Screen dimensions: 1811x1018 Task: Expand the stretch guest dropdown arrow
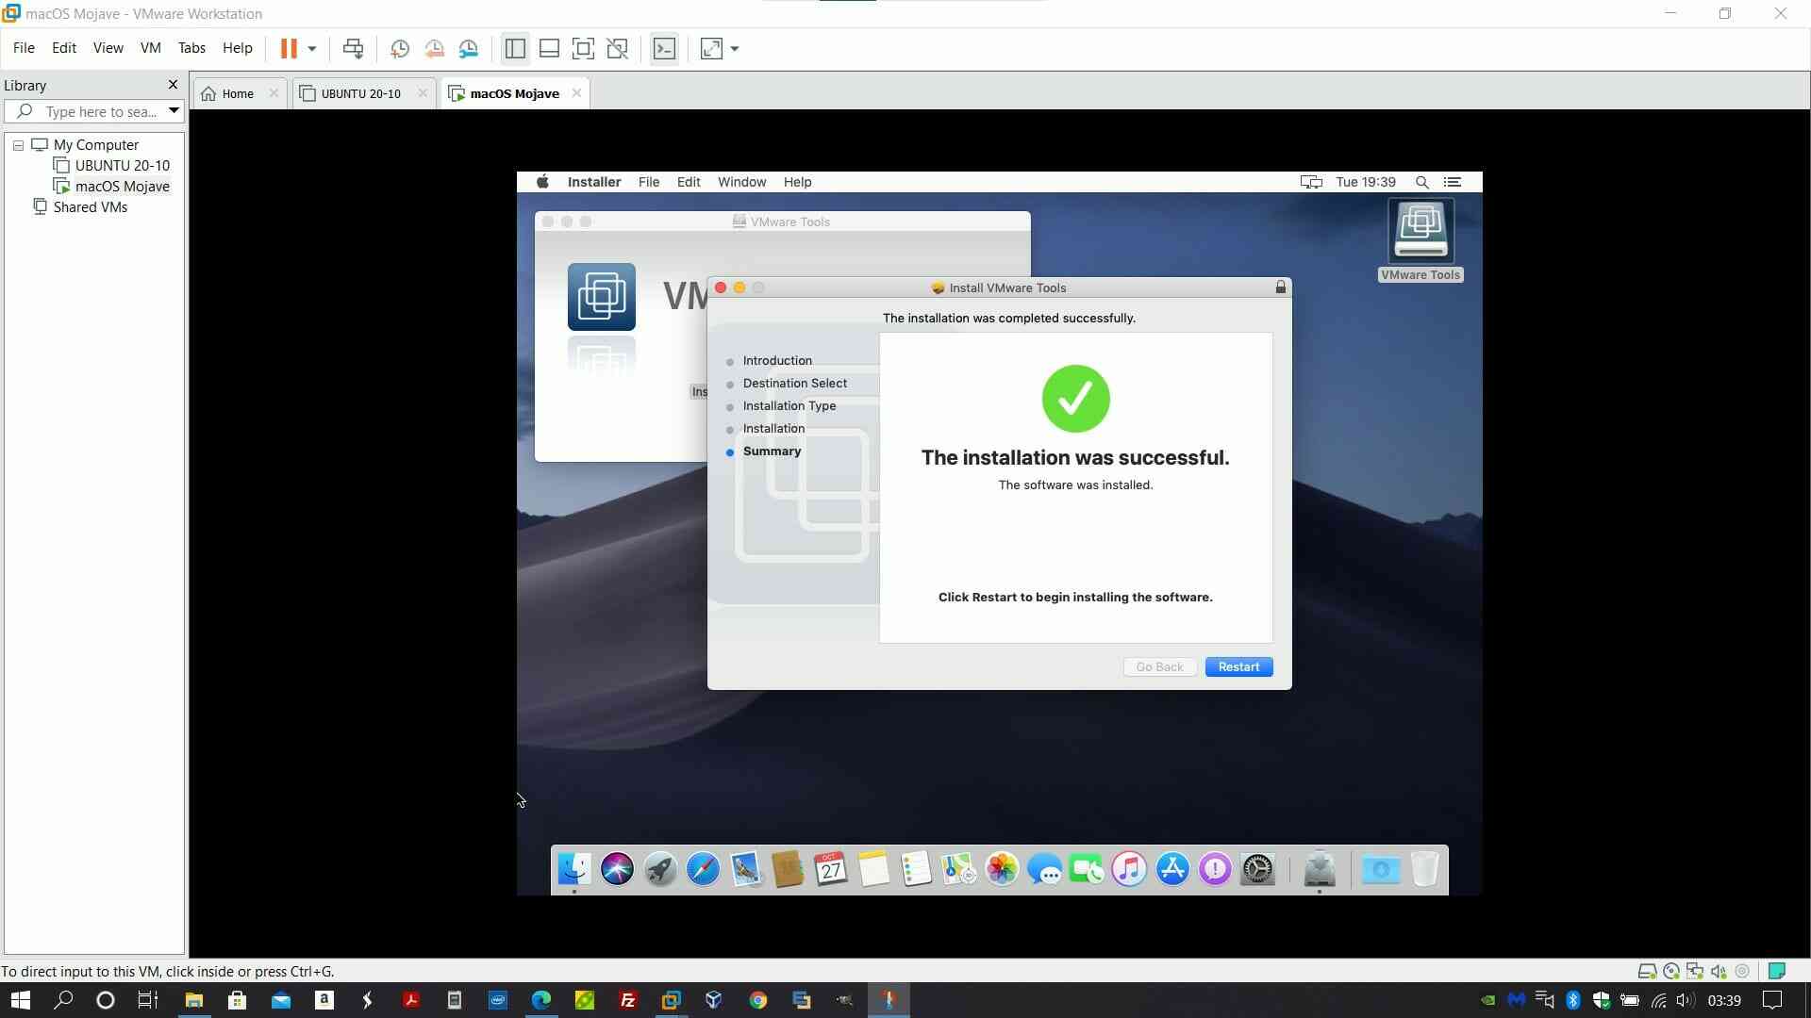click(x=735, y=48)
